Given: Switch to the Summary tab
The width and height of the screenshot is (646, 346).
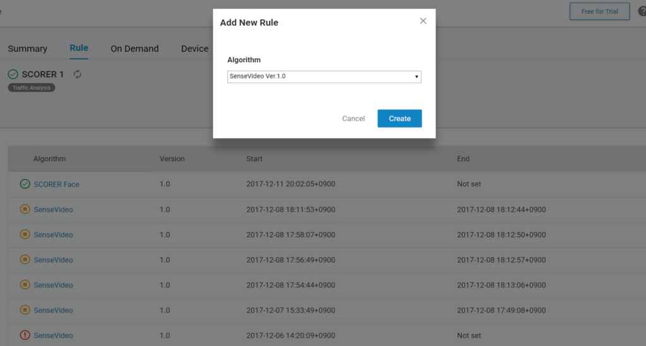Looking at the screenshot, I should pos(28,49).
